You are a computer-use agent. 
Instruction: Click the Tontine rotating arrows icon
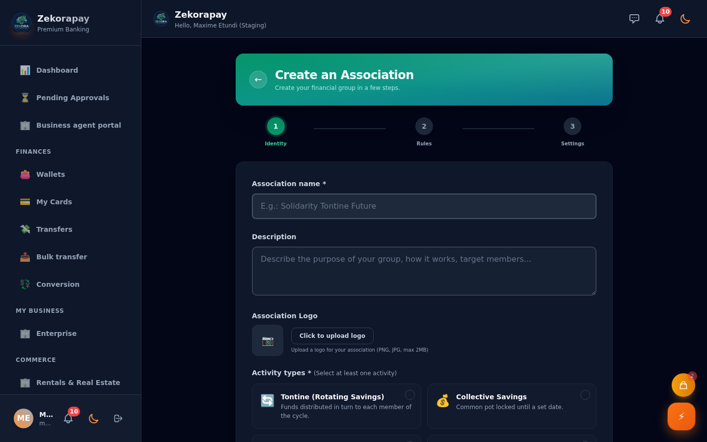pos(268,401)
